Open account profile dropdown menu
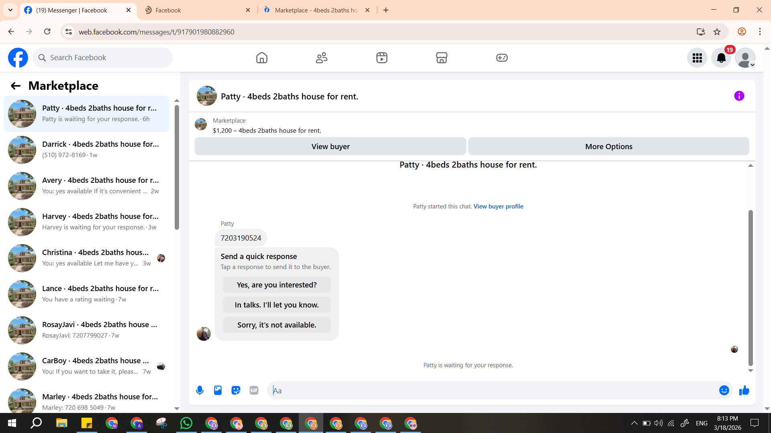The height and width of the screenshot is (433, 771). point(745,58)
